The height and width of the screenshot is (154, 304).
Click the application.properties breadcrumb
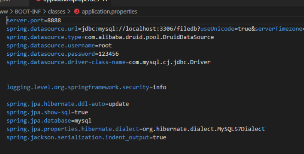click(109, 12)
